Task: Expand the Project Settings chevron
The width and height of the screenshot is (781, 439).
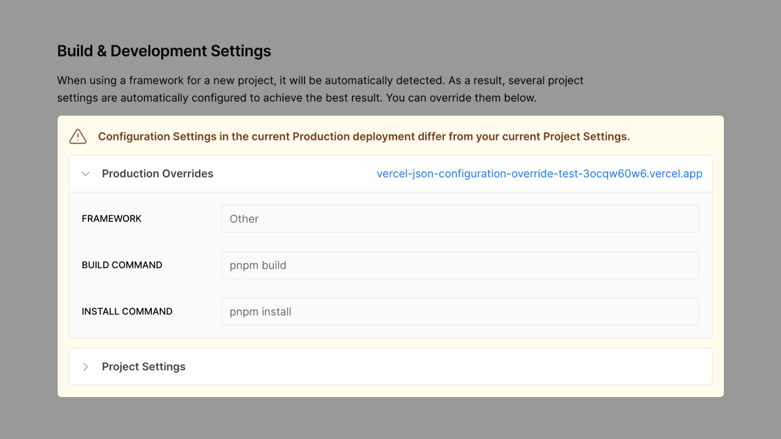Action: (x=86, y=367)
